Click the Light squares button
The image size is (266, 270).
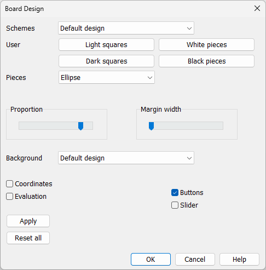click(x=106, y=45)
